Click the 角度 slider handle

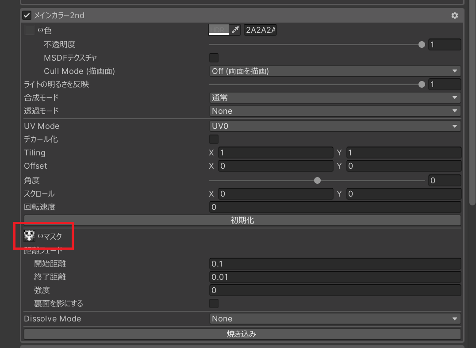(x=317, y=180)
